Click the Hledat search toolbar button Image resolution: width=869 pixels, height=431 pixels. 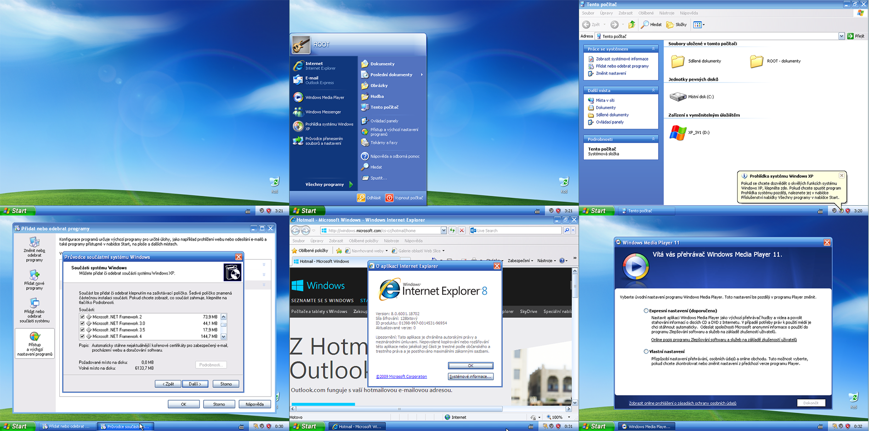click(652, 24)
